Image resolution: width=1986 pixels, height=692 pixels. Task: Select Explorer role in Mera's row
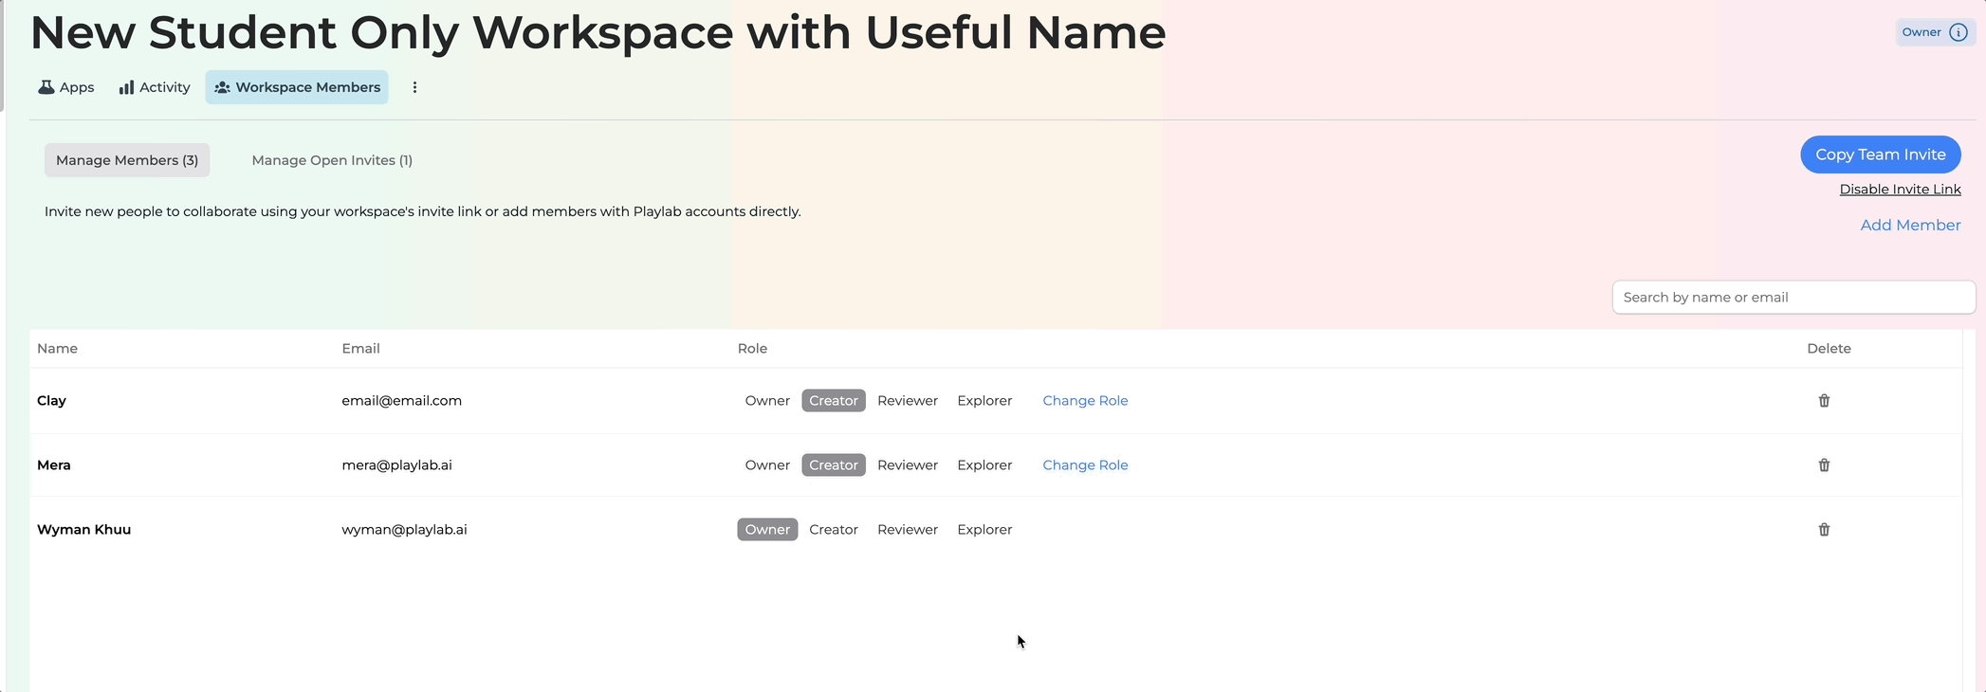click(x=984, y=465)
